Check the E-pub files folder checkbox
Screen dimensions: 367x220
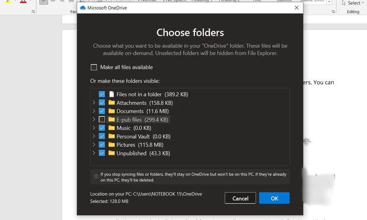[102, 119]
